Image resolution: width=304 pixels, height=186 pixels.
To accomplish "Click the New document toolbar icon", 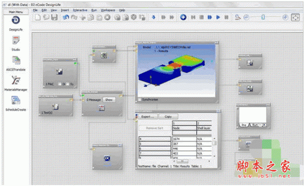I will pos(37,17).
